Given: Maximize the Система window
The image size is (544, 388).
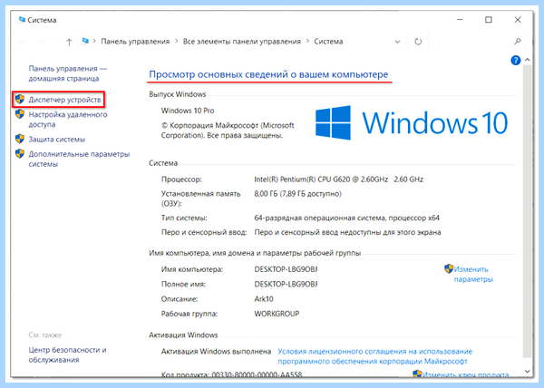Looking at the screenshot, I should coord(489,20).
